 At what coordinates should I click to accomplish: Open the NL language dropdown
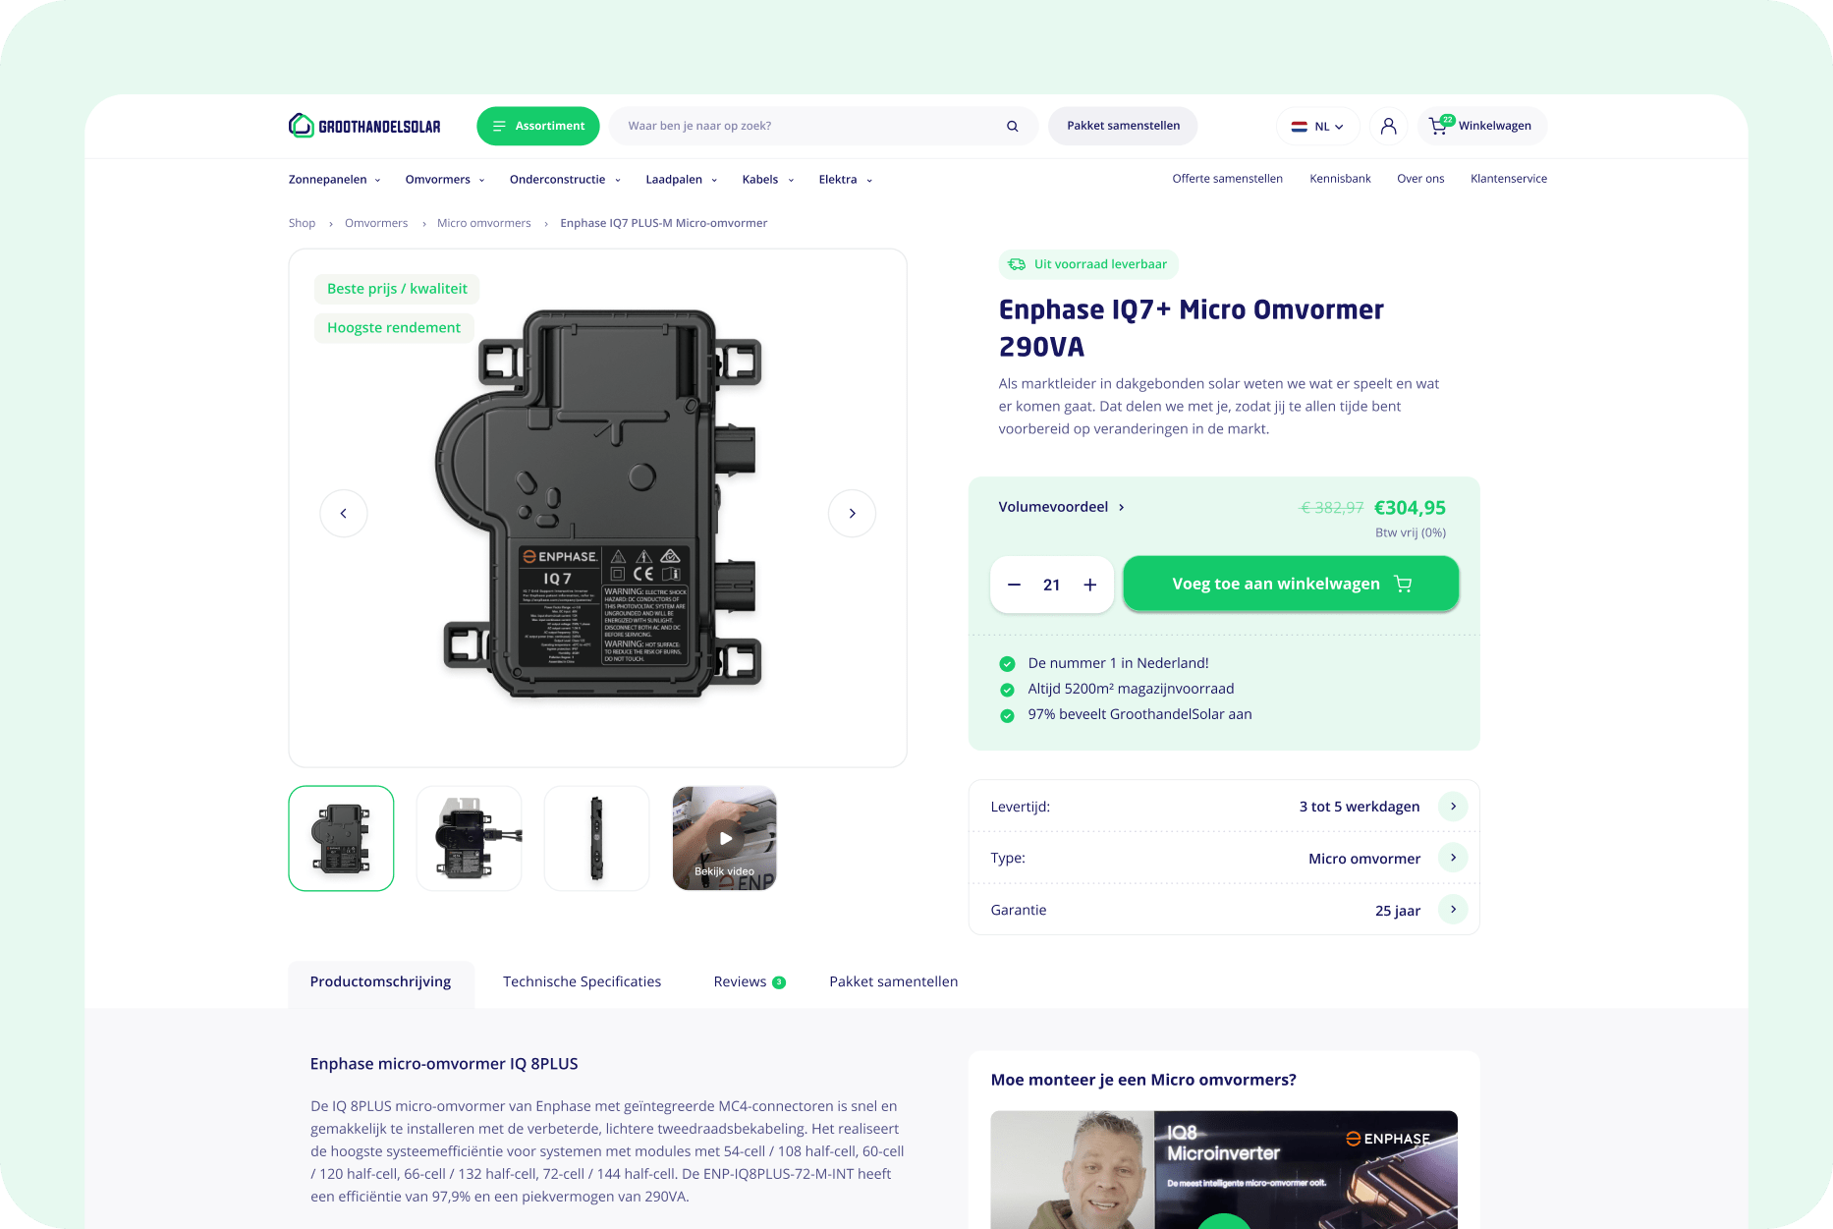1317,126
